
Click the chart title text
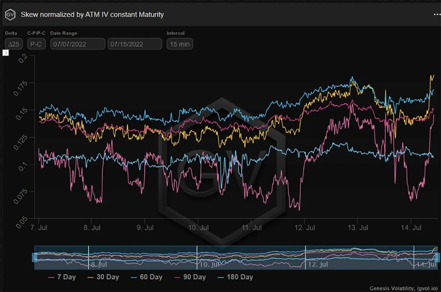[92, 15]
